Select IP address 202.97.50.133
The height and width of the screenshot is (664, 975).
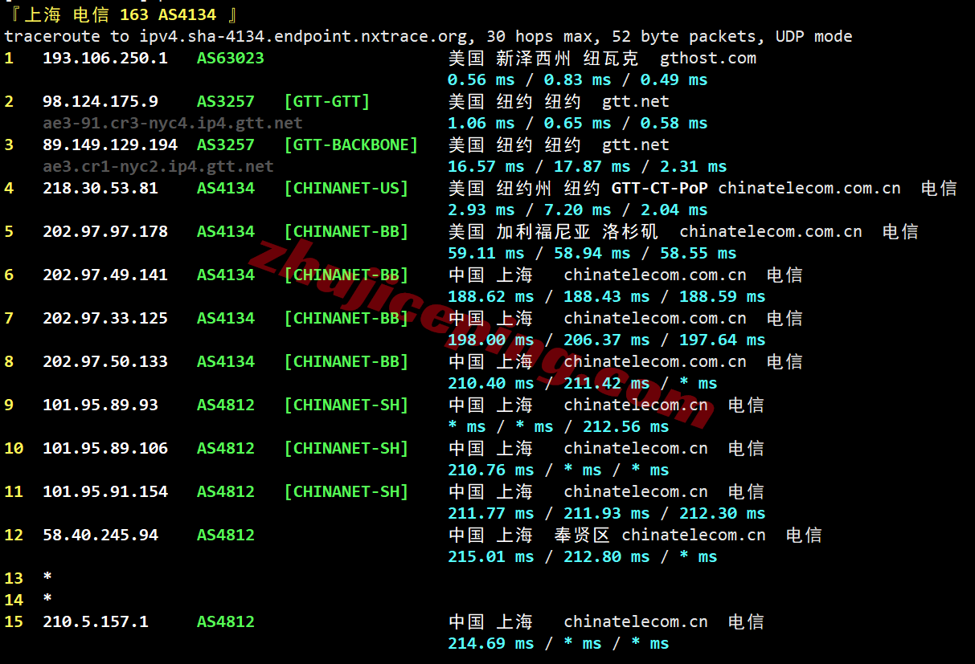pos(105,361)
